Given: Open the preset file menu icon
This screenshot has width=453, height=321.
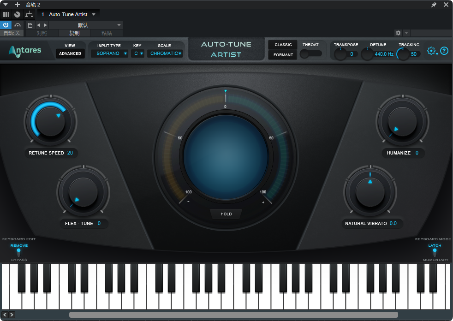Looking at the screenshot, I should point(30,25).
